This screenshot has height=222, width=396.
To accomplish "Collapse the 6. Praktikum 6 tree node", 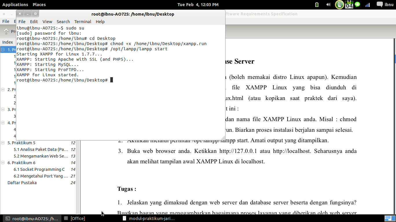I will point(3,163).
